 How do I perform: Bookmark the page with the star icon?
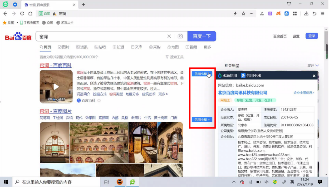[x=243, y=14]
